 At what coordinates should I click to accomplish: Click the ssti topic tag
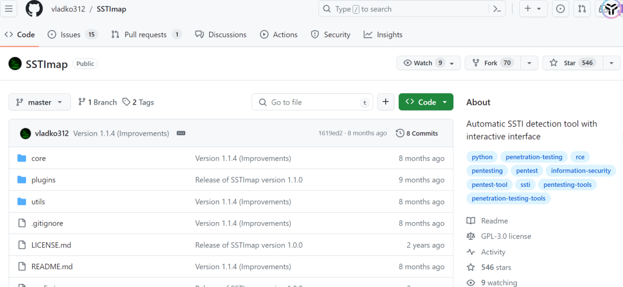point(526,185)
